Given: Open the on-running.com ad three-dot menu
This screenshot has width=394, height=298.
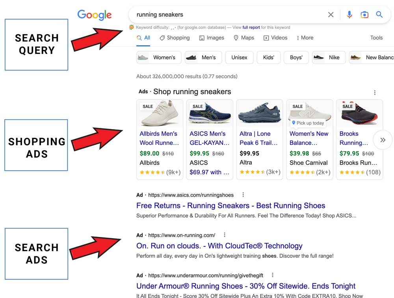Looking at the screenshot, I should (224, 235).
